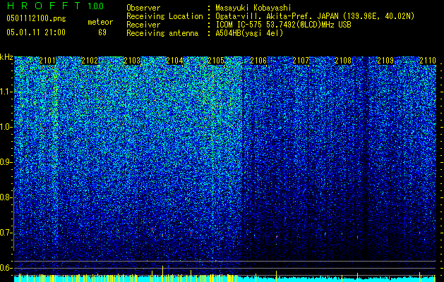Click the 'Receiving Location' field label
The height and width of the screenshot is (282, 444).
pos(164,16)
